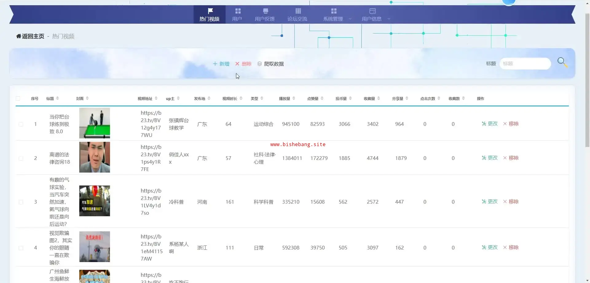The image size is (590, 283).
Task: Click the 用户反馈 monitor icon
Action: point(265,11)
